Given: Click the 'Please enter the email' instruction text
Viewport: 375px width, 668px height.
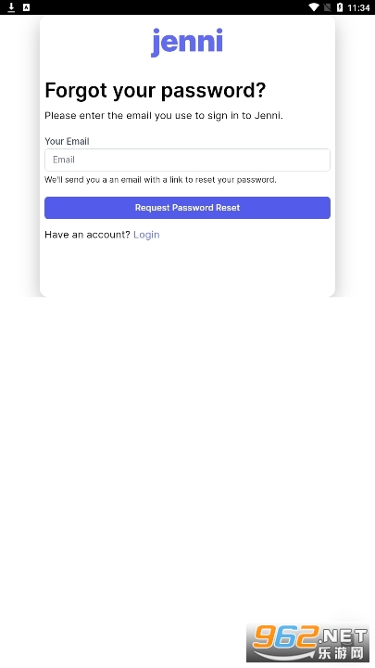Looking at the screenshot, I should pyautogui.click(x=164, y=115).
